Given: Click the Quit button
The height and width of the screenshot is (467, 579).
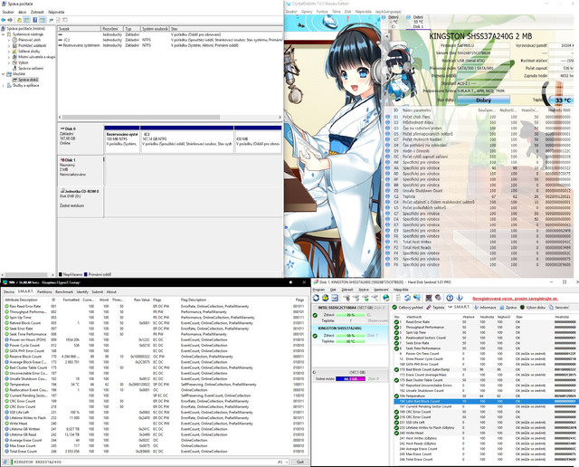Looking at the screenshot, I should tap(299, 462).
